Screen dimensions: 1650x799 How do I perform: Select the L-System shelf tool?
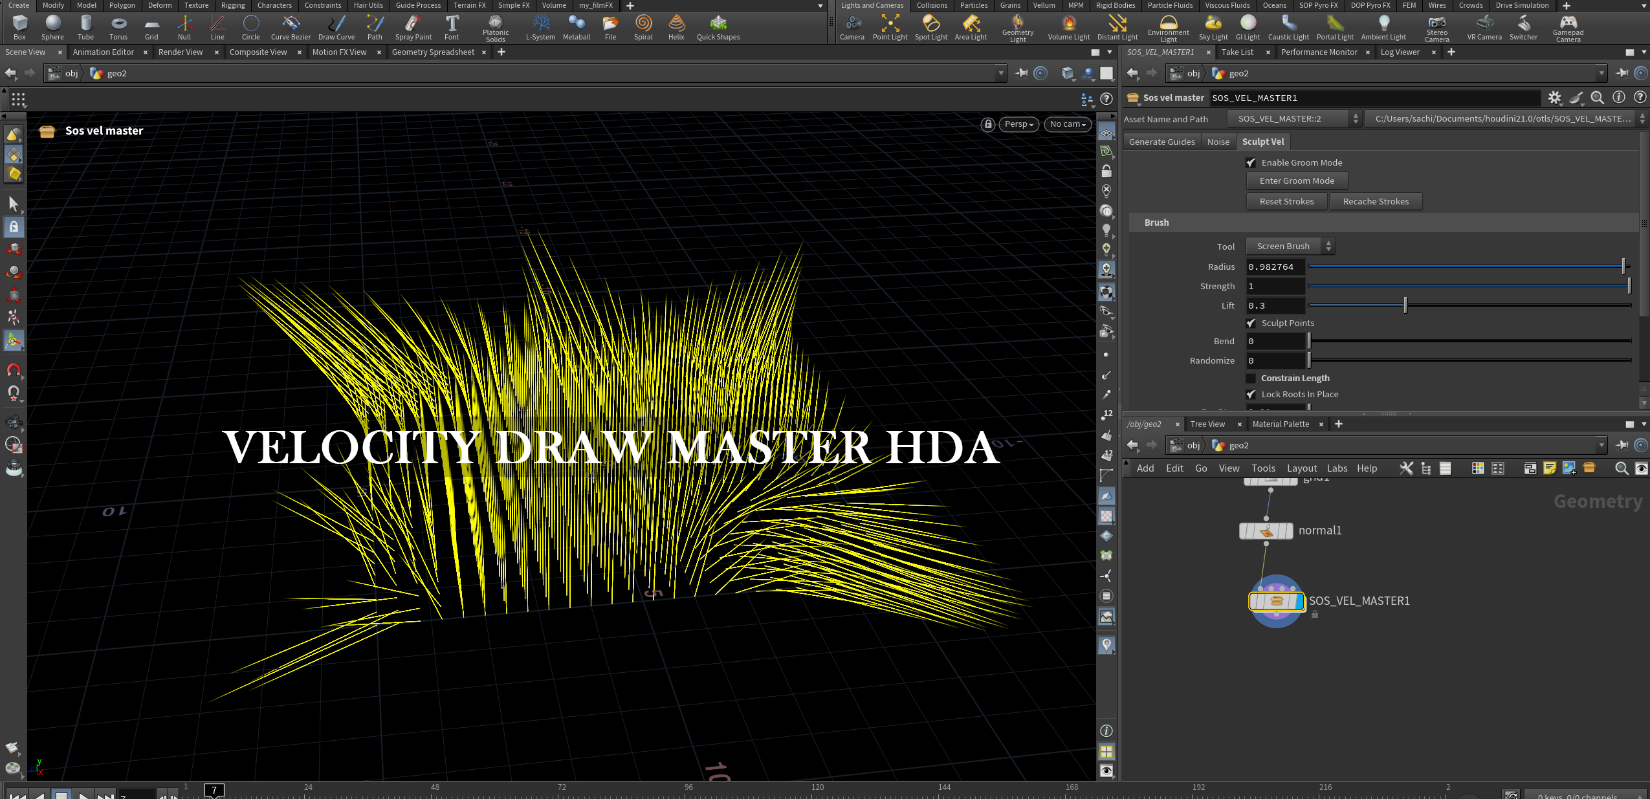click(540, 27)
